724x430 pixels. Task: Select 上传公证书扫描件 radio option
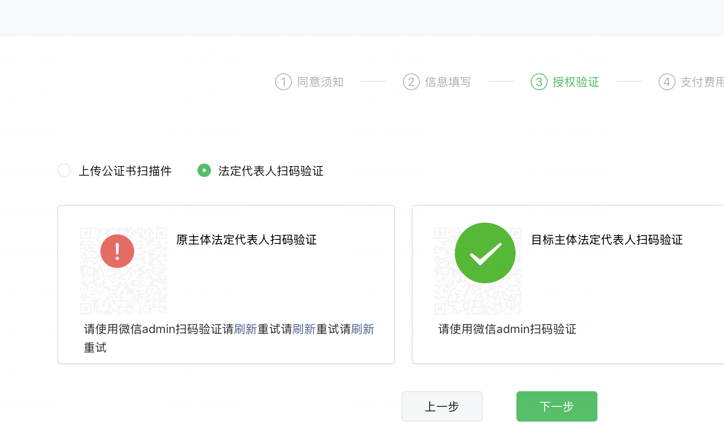64,170
